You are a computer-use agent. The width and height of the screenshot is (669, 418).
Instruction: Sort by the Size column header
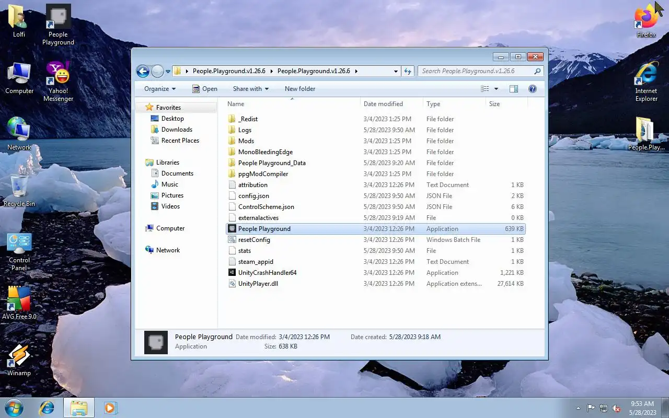tap(506, 104)
